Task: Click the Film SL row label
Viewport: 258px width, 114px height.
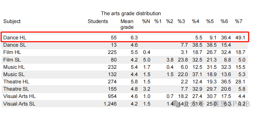Action: 12,60
